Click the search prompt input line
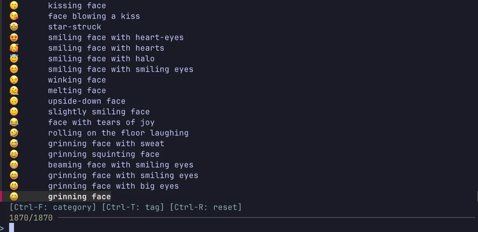This screenshot has width=478, height=232. point(11,227)
